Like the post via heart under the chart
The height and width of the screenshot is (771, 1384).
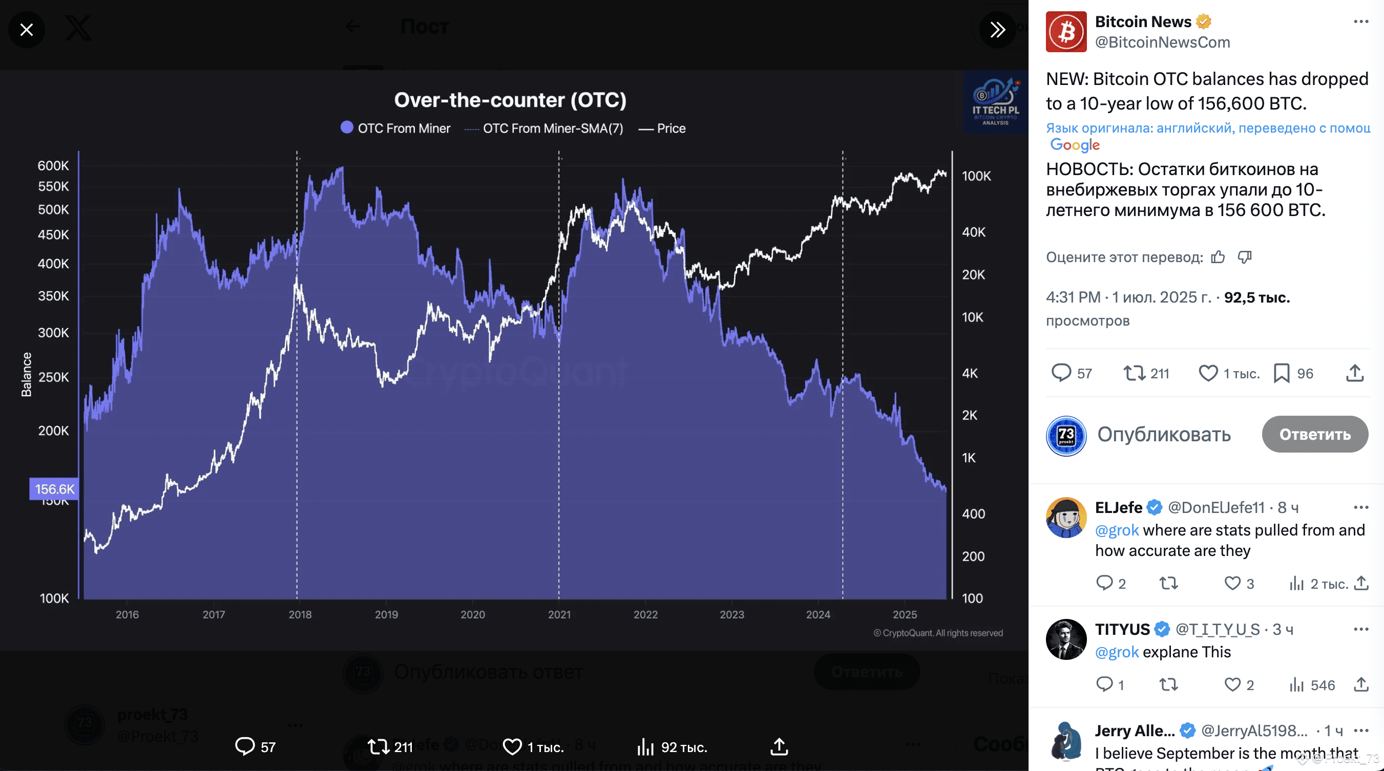pos(512,746)
